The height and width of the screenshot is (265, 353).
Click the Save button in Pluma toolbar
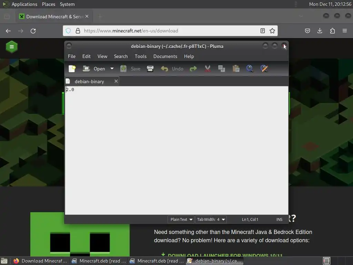[130, 69]
